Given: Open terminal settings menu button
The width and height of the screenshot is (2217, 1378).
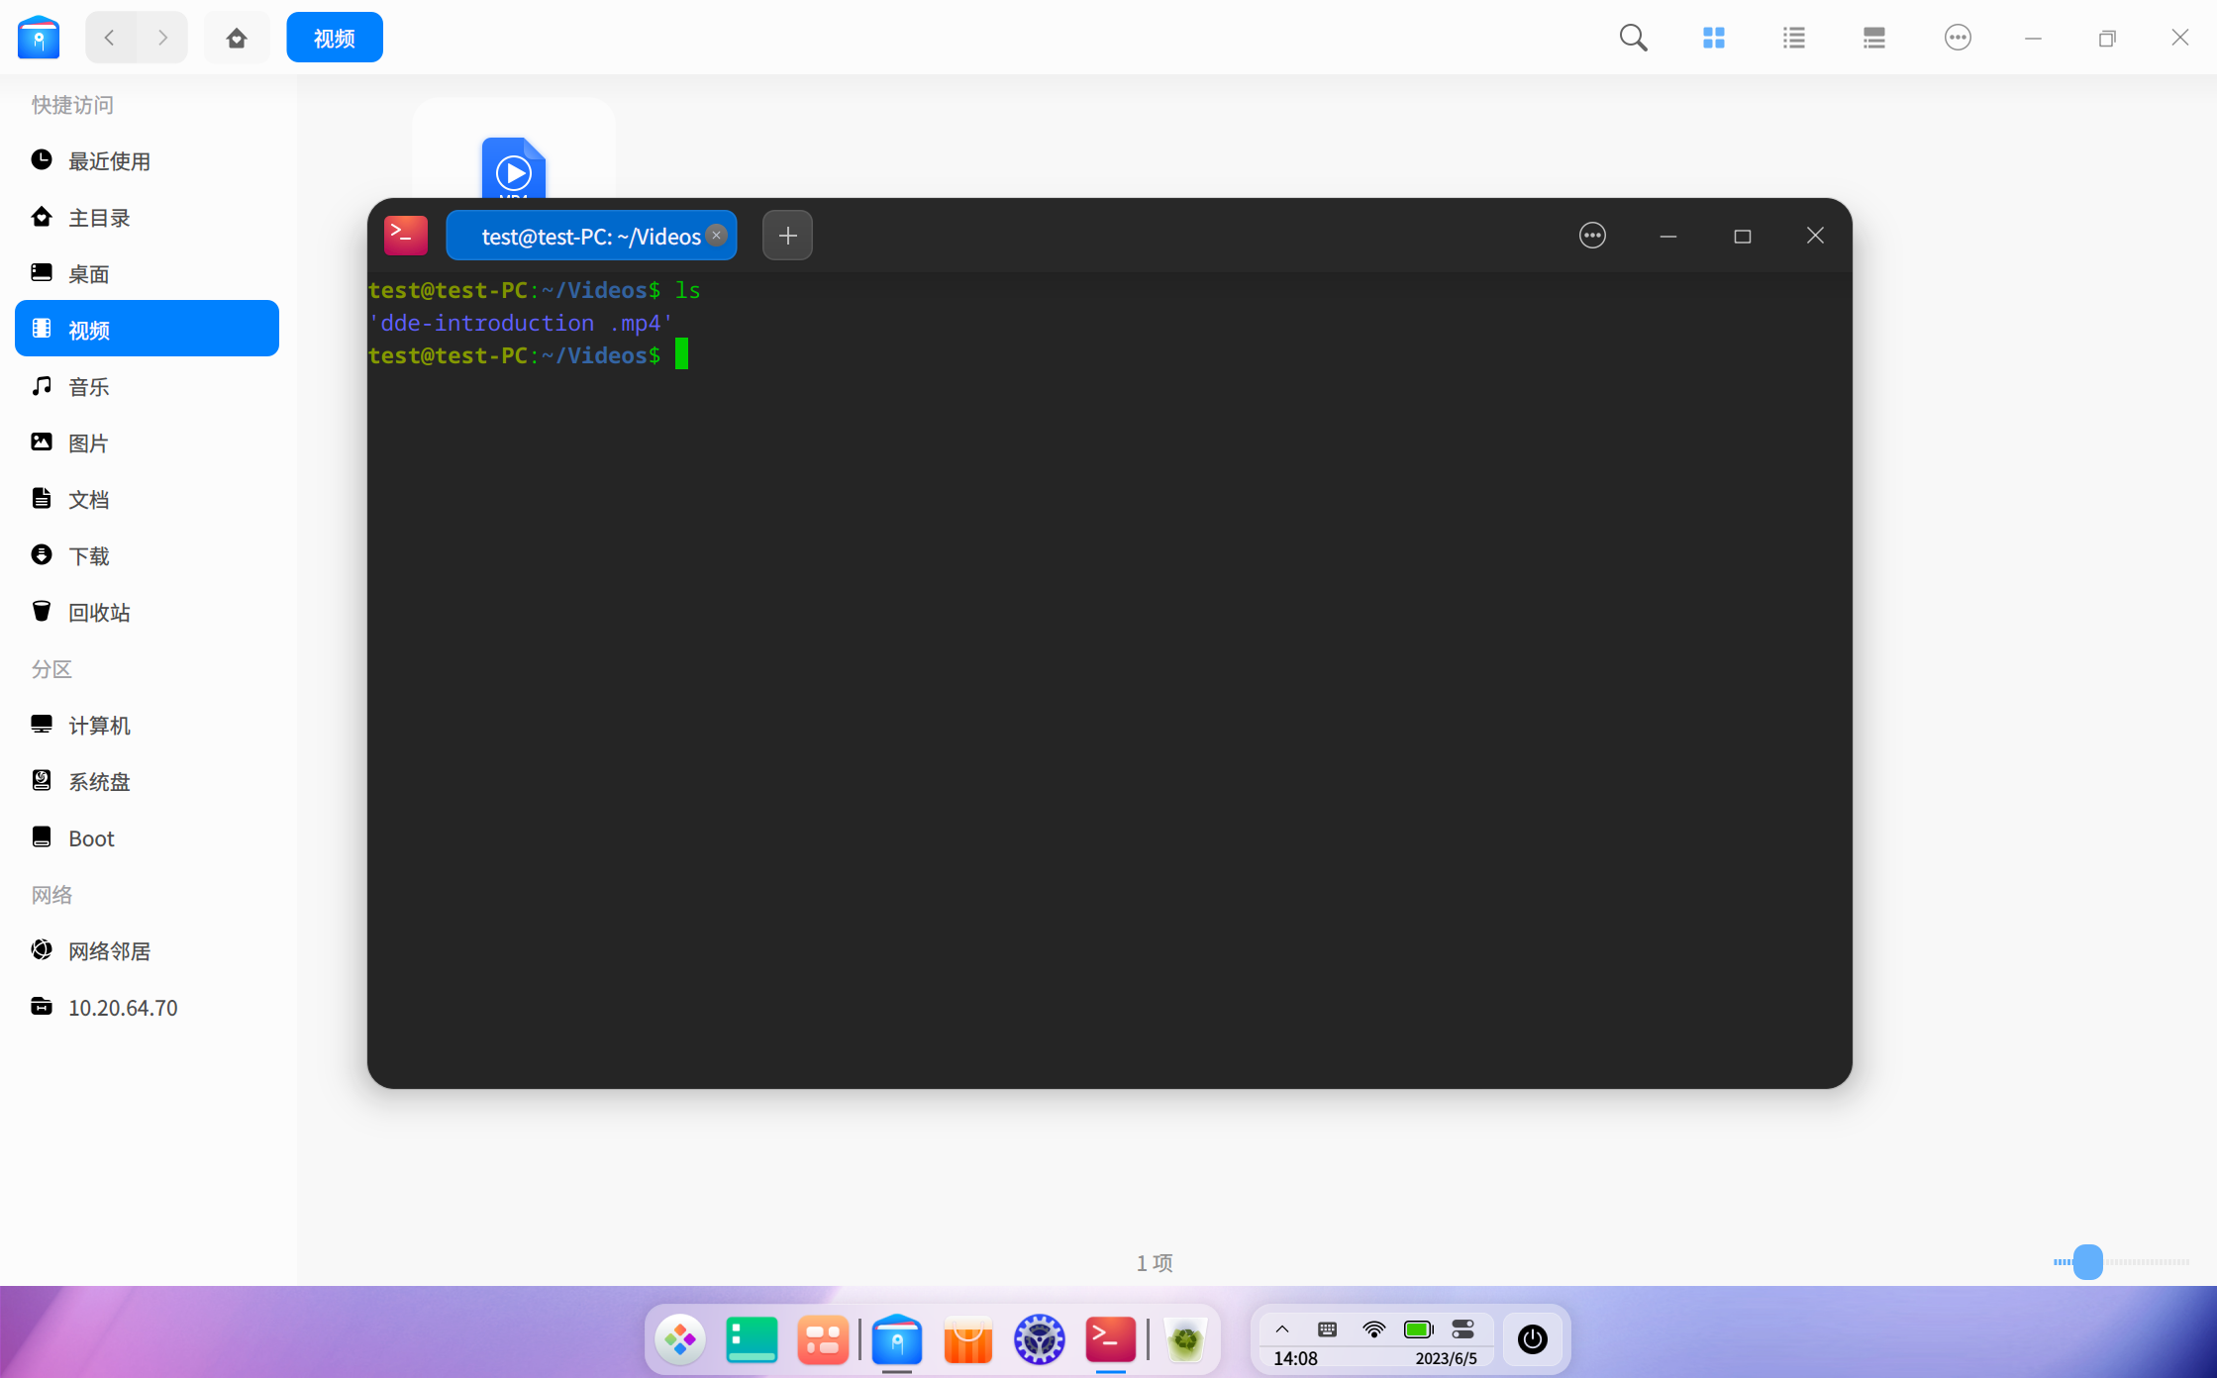Looking at the screenshot, I should point(1592,236).
